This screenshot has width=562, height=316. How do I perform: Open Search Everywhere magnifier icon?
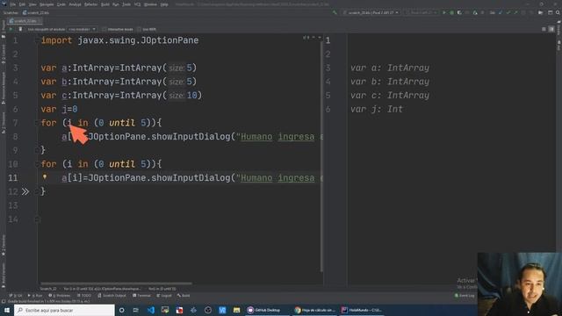tap(558, 12)
